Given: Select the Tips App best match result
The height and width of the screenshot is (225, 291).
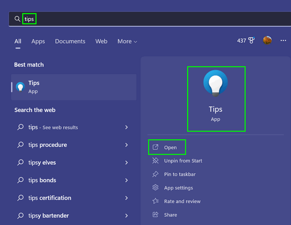Looking at the screenshot, I should coord(74,87).
